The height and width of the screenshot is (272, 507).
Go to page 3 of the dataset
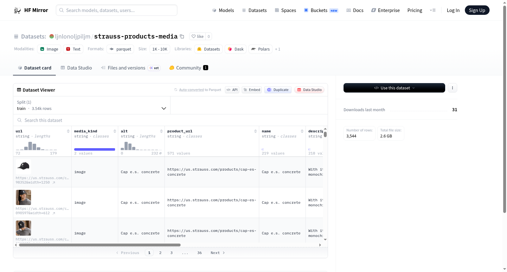pos(171,253)
